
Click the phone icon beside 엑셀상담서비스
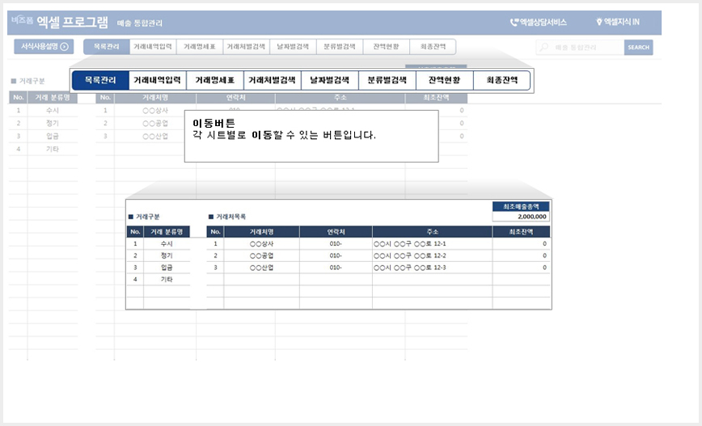(x=514, y=22)
